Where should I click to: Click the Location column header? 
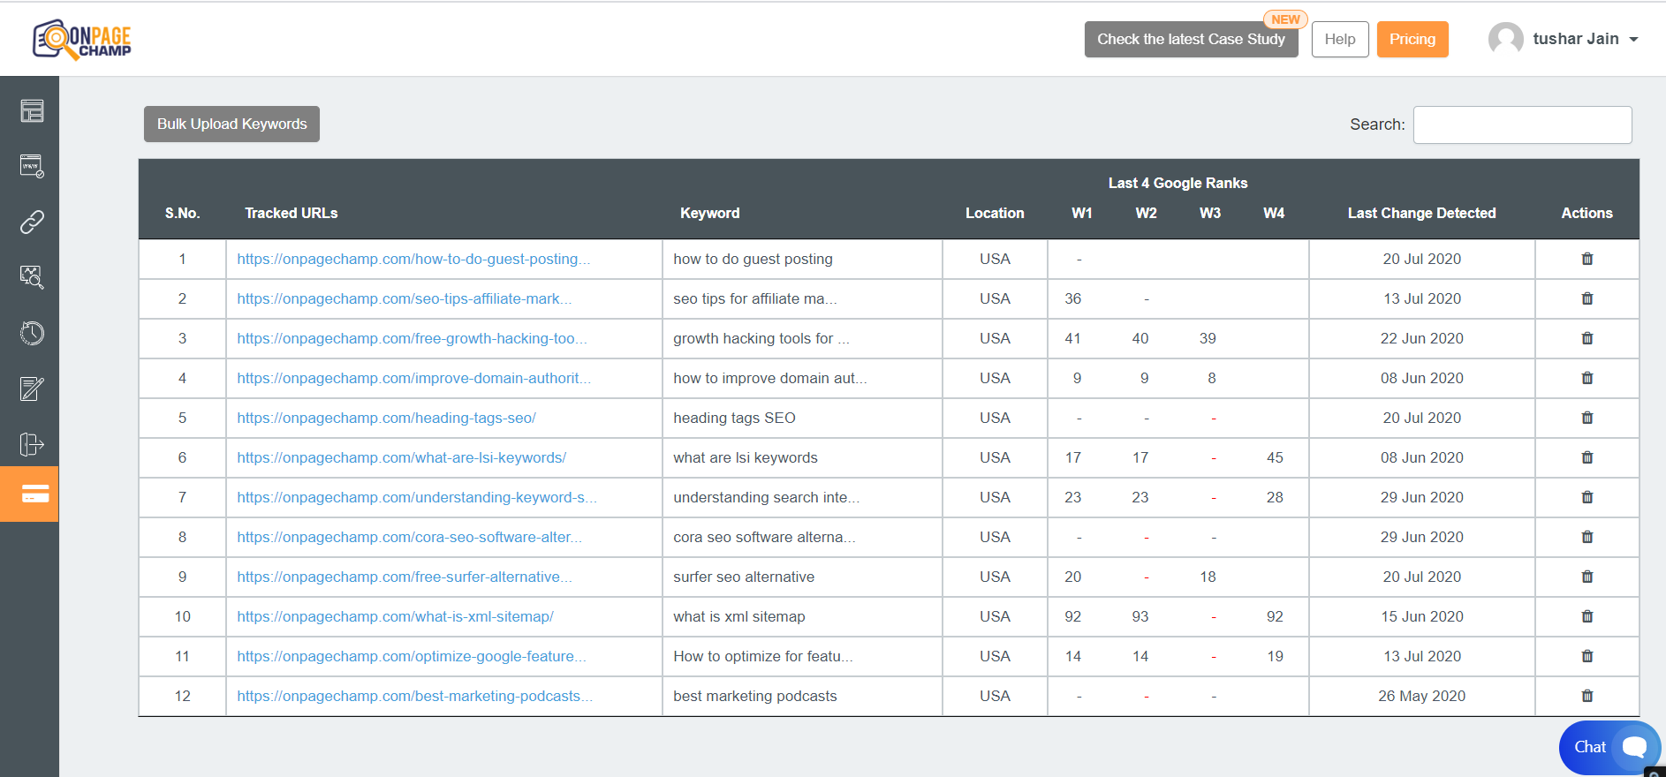tap(995, 213)
